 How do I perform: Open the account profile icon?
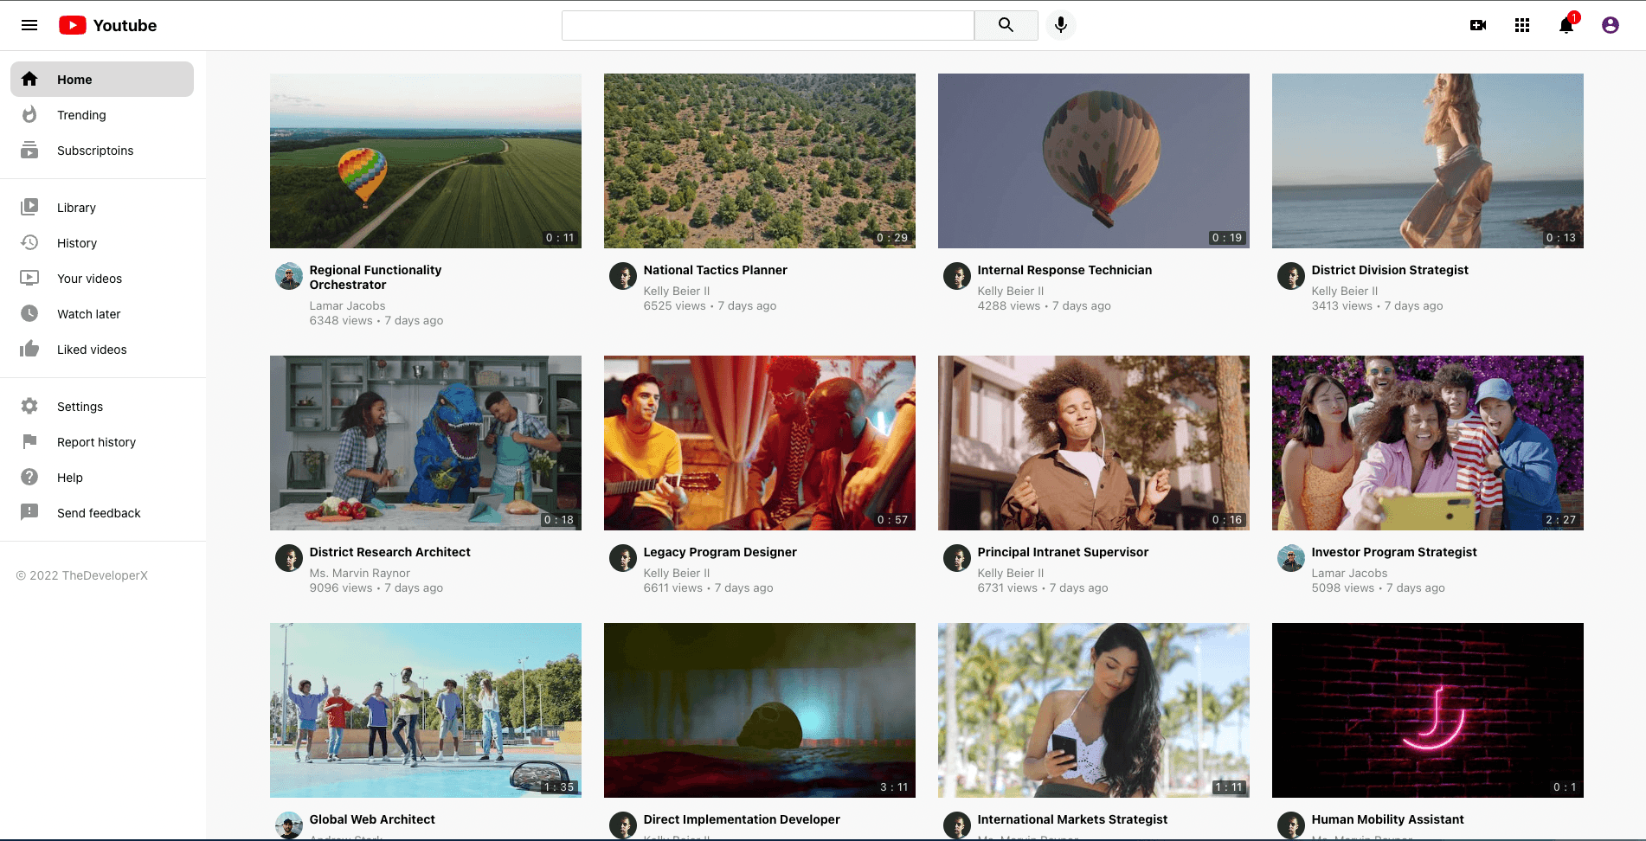click(x=1611, y=25)
